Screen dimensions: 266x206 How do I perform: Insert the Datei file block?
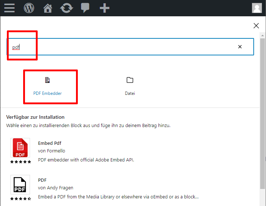tap(130, 87)
